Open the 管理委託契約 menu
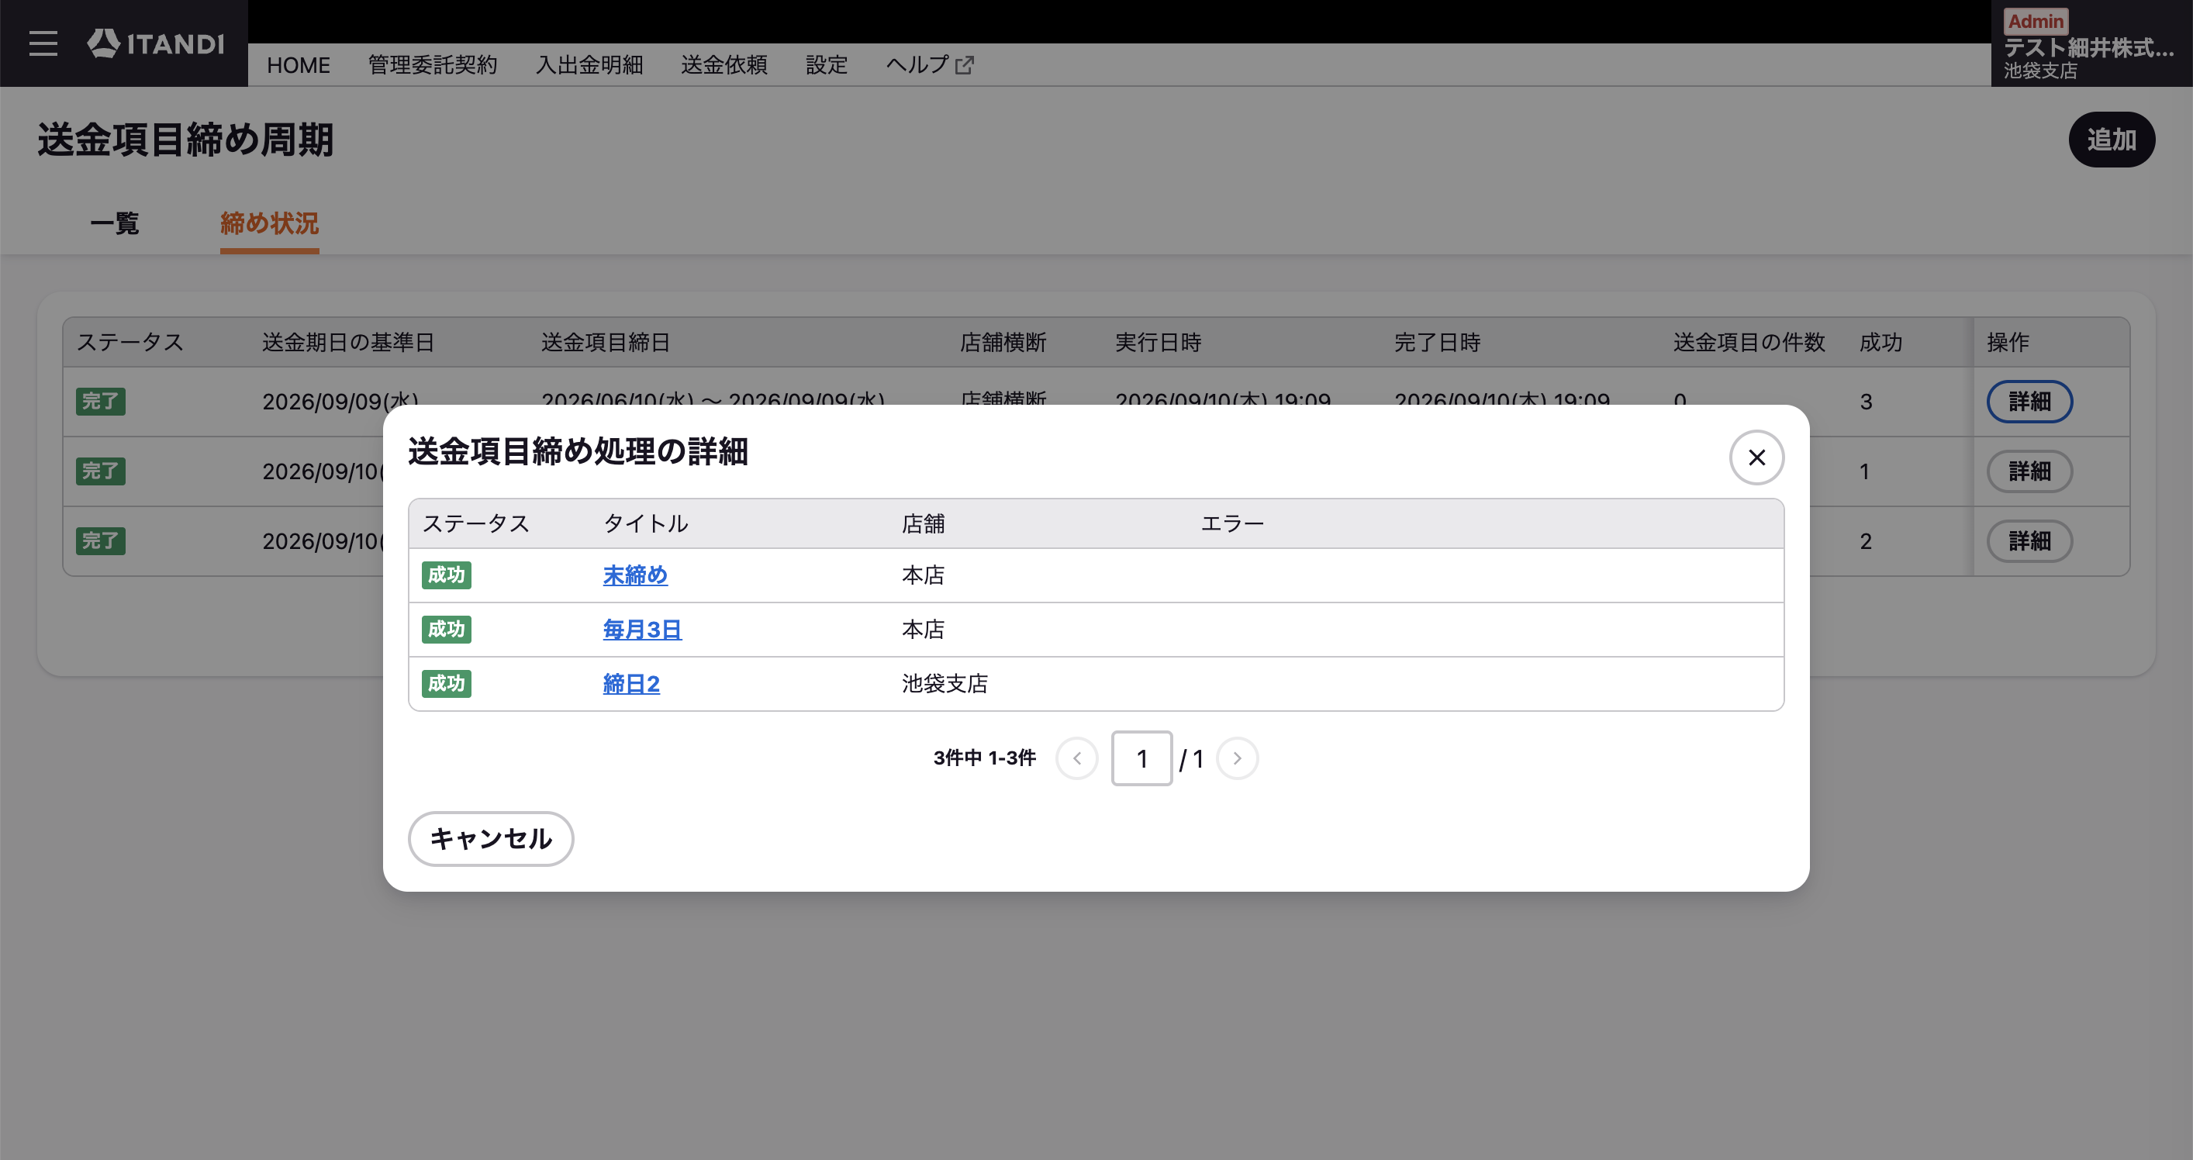Screen dimensions: 2193x1160 pyautogui.click(x=433, y=64)
